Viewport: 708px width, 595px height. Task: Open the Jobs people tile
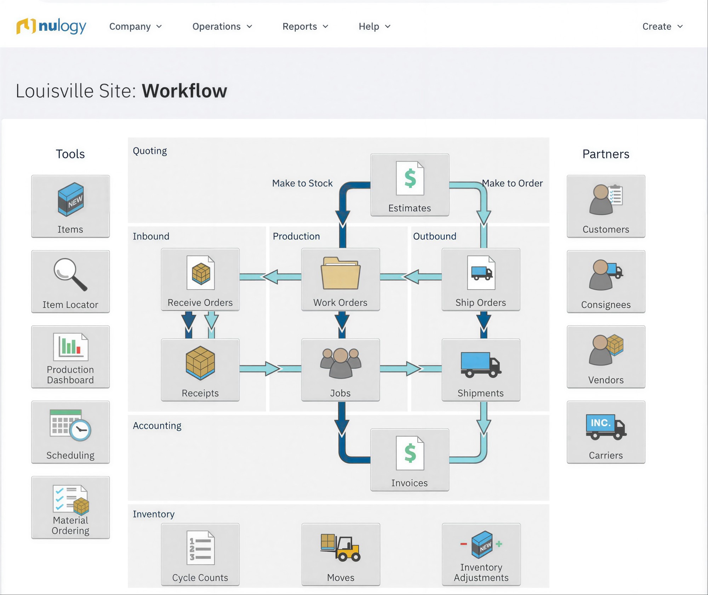pos(341,370)
